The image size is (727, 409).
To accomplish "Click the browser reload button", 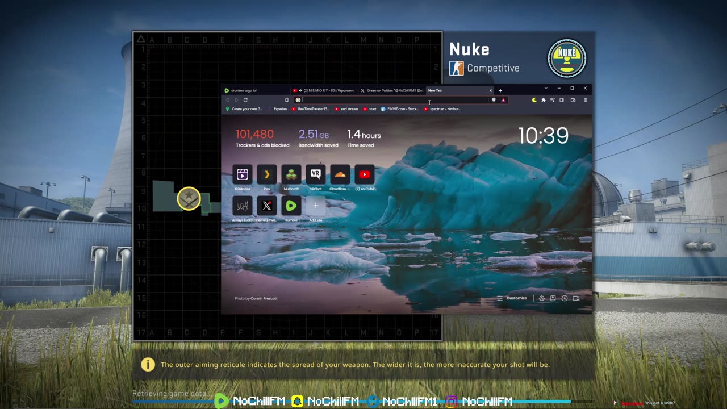I will tap(245, 100).
